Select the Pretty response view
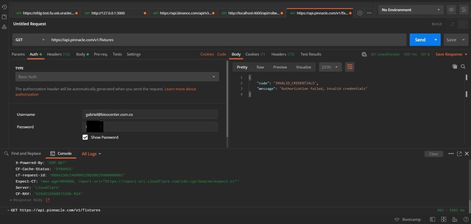 [x=242, y=67]
